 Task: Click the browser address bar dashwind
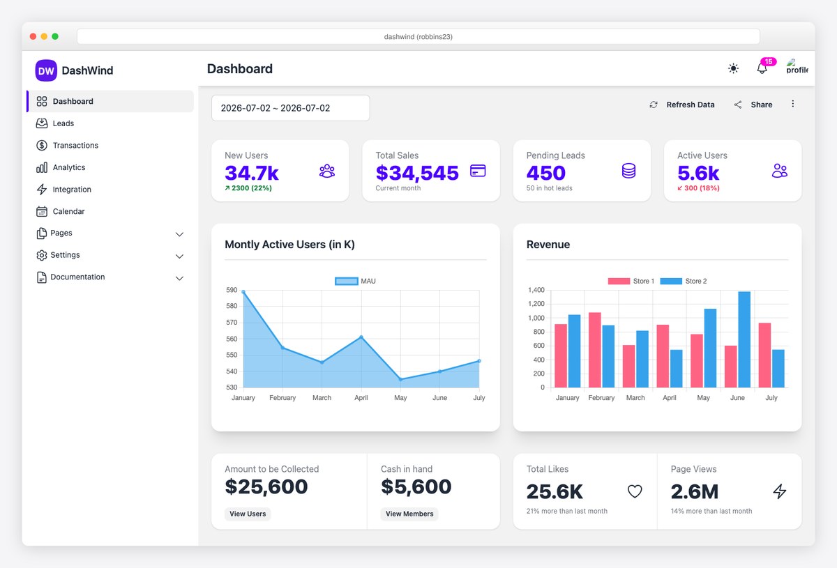418,36
